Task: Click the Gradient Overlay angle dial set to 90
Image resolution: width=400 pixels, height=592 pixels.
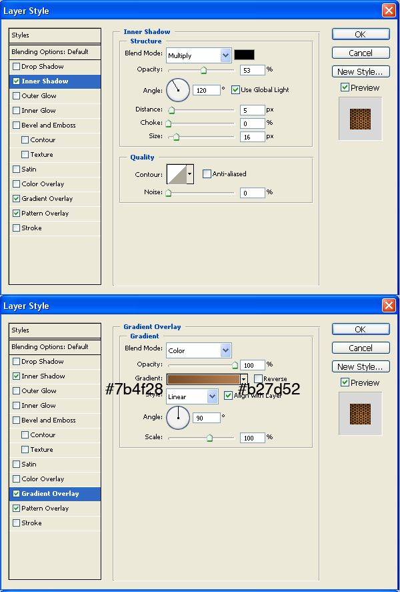Action: [x=178, y=418]
